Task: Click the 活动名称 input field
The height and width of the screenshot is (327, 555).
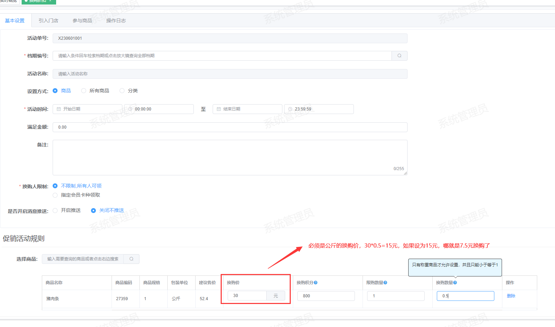Action: tap(230, 74)
